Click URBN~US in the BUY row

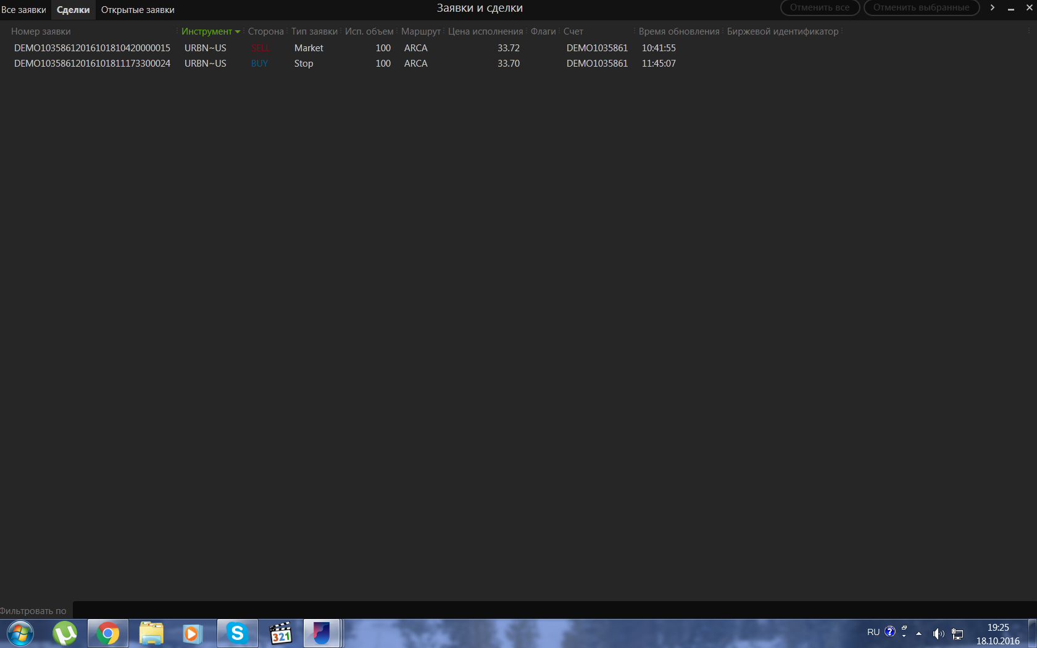point(206,64)
